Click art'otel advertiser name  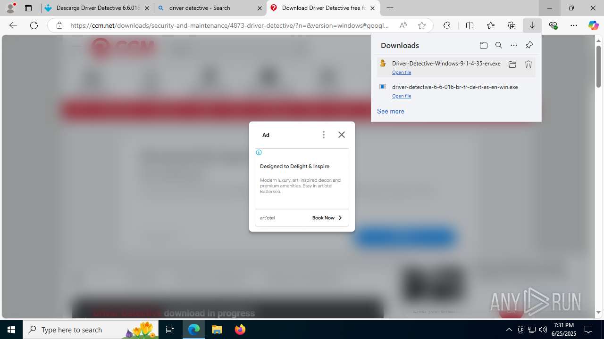tap(267, 218)
